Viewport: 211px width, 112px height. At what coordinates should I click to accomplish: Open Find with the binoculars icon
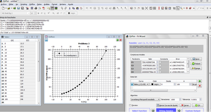(x=114, y=8)
